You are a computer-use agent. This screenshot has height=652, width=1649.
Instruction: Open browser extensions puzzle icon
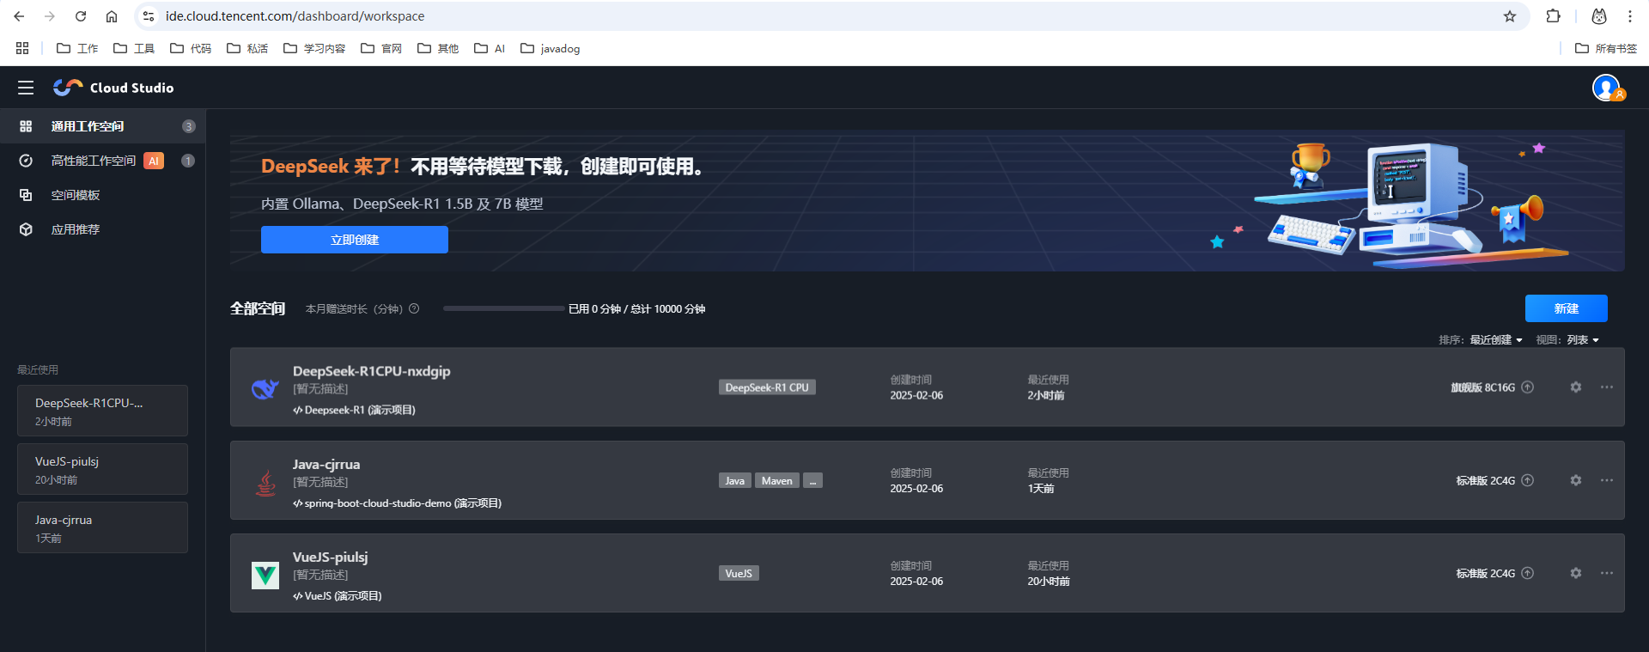coord(1553,16)
